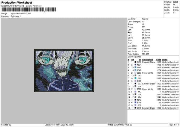Click the Zoom value 1:1
Viewport: 180px width, 127px height.
click(x=174, y=13)
